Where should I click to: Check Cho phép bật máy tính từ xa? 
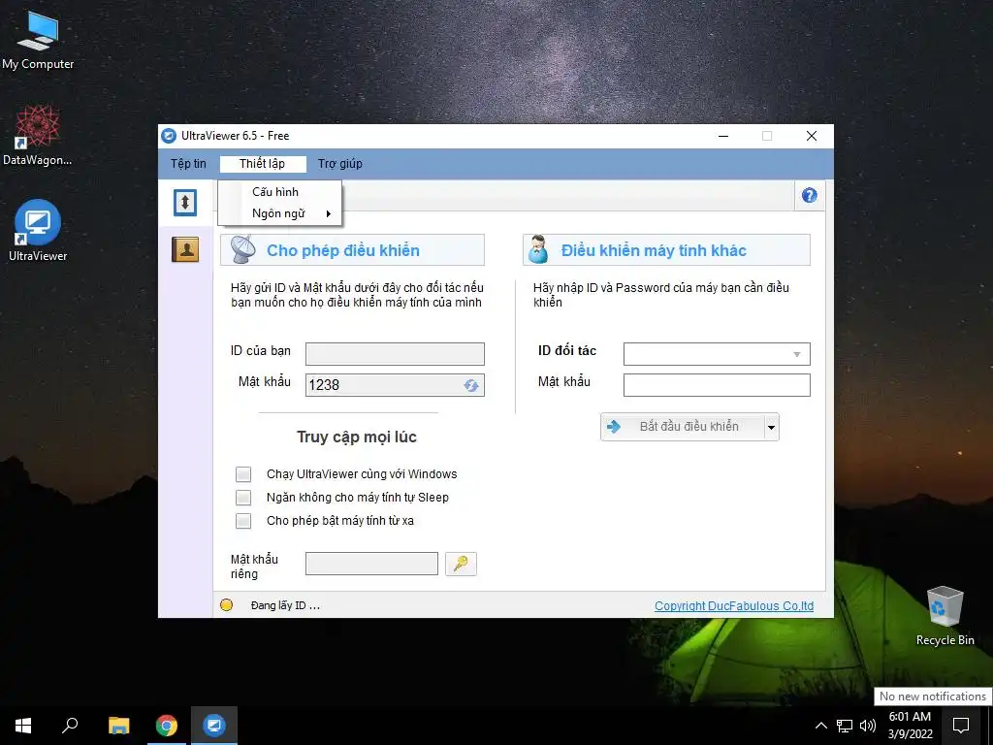tap(243, 521)
